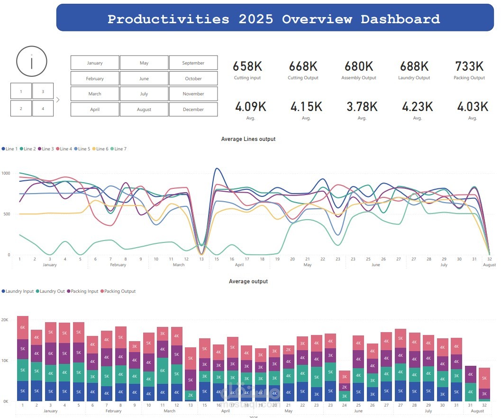Select the July month filter
The width and height of the screenshot is (501, 418).
tap(144, 93)
